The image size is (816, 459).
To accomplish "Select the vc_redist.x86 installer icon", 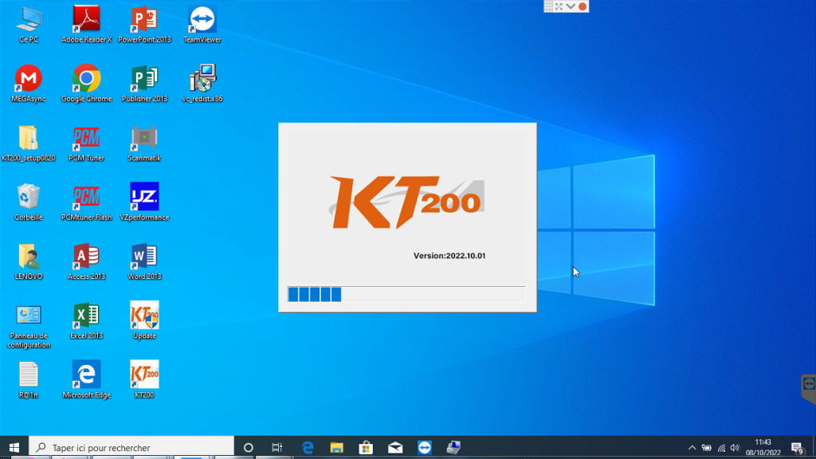I will [x=202, y=83].
